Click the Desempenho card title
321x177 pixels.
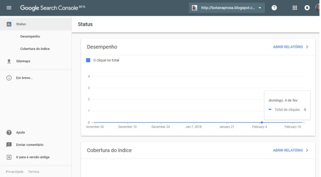pos(102,47)
